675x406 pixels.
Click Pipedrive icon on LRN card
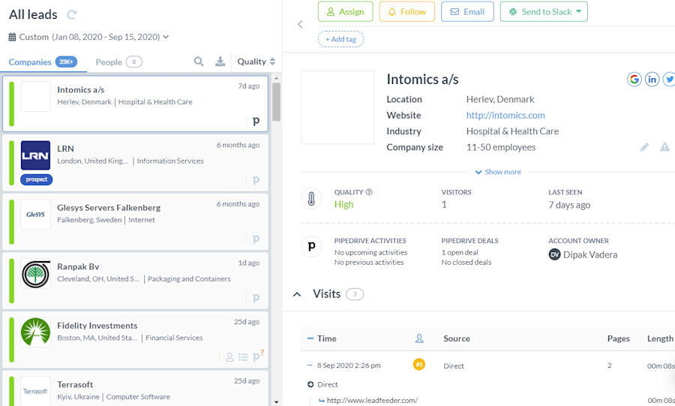pos(256,180)
